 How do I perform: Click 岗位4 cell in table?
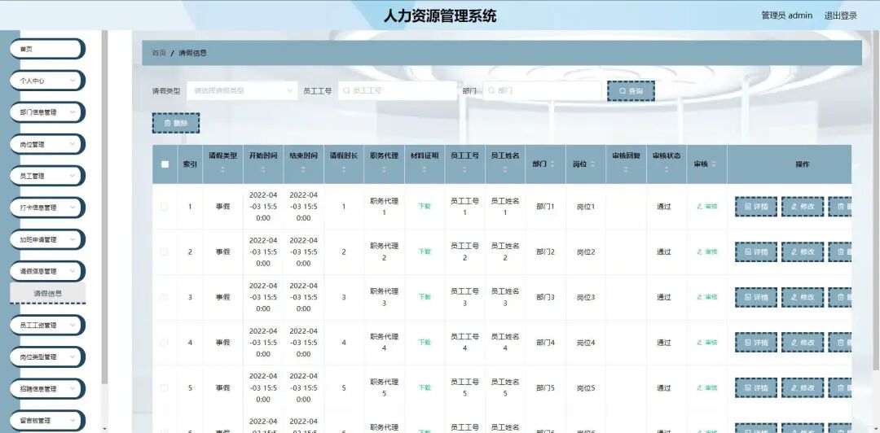586,343
